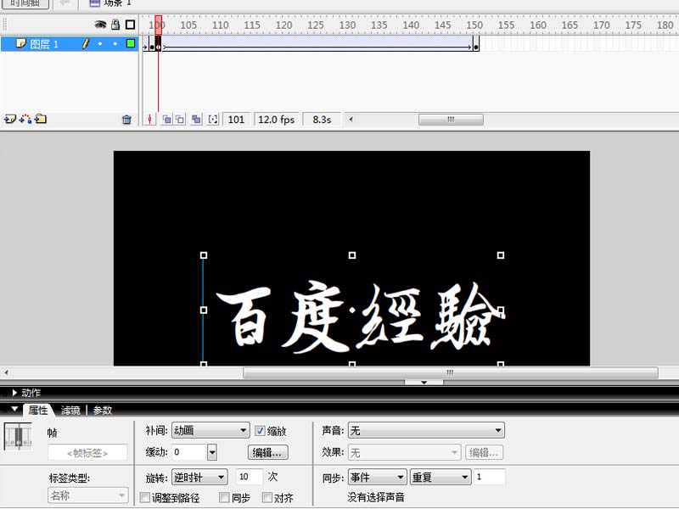679x509 pixels.
Task: Enable the 对齐 checkbox
Action: pyautogui.click(x=267, y=498)
